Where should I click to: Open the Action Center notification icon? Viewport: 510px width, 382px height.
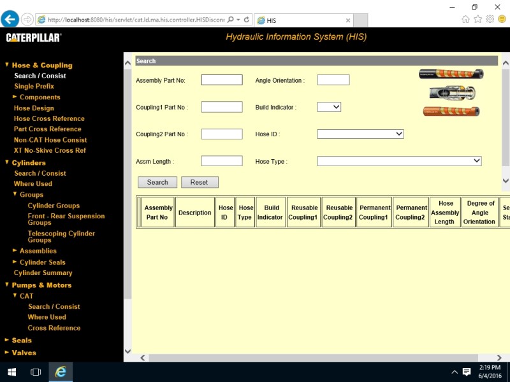click(467, 372)
